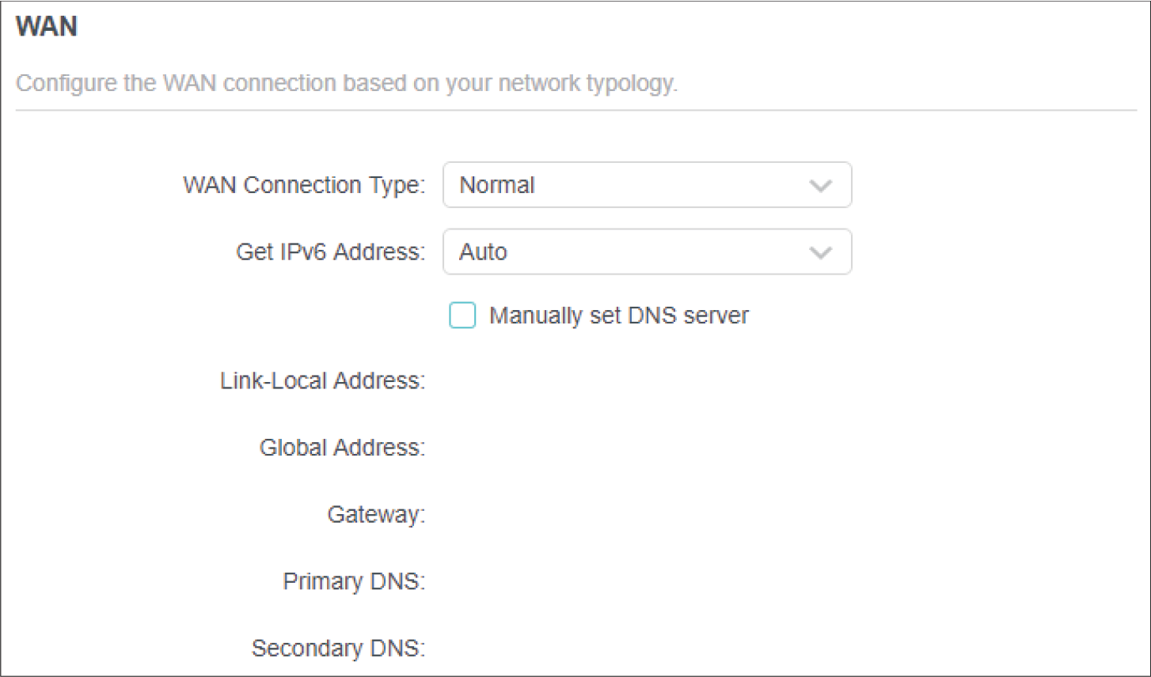The width and height of the screenshot is (1151, 677).
Task: Select the "Link-Local Address:" label
Action: pyautogui.click(x=322, y=381)
